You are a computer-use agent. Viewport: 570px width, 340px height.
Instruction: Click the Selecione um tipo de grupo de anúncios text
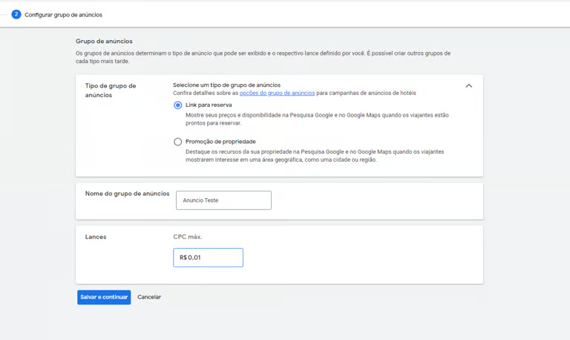click(x=226, y=85)
